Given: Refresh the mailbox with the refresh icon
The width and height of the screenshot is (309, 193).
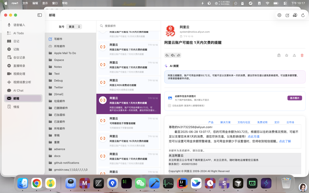Looking at the screenshot, I should (x=303, y=15).
